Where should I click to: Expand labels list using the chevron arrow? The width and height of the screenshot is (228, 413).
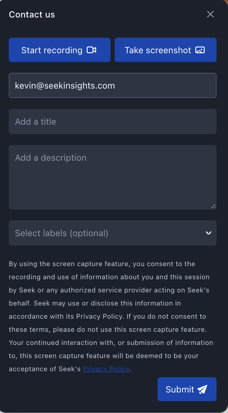click(208, 233)
